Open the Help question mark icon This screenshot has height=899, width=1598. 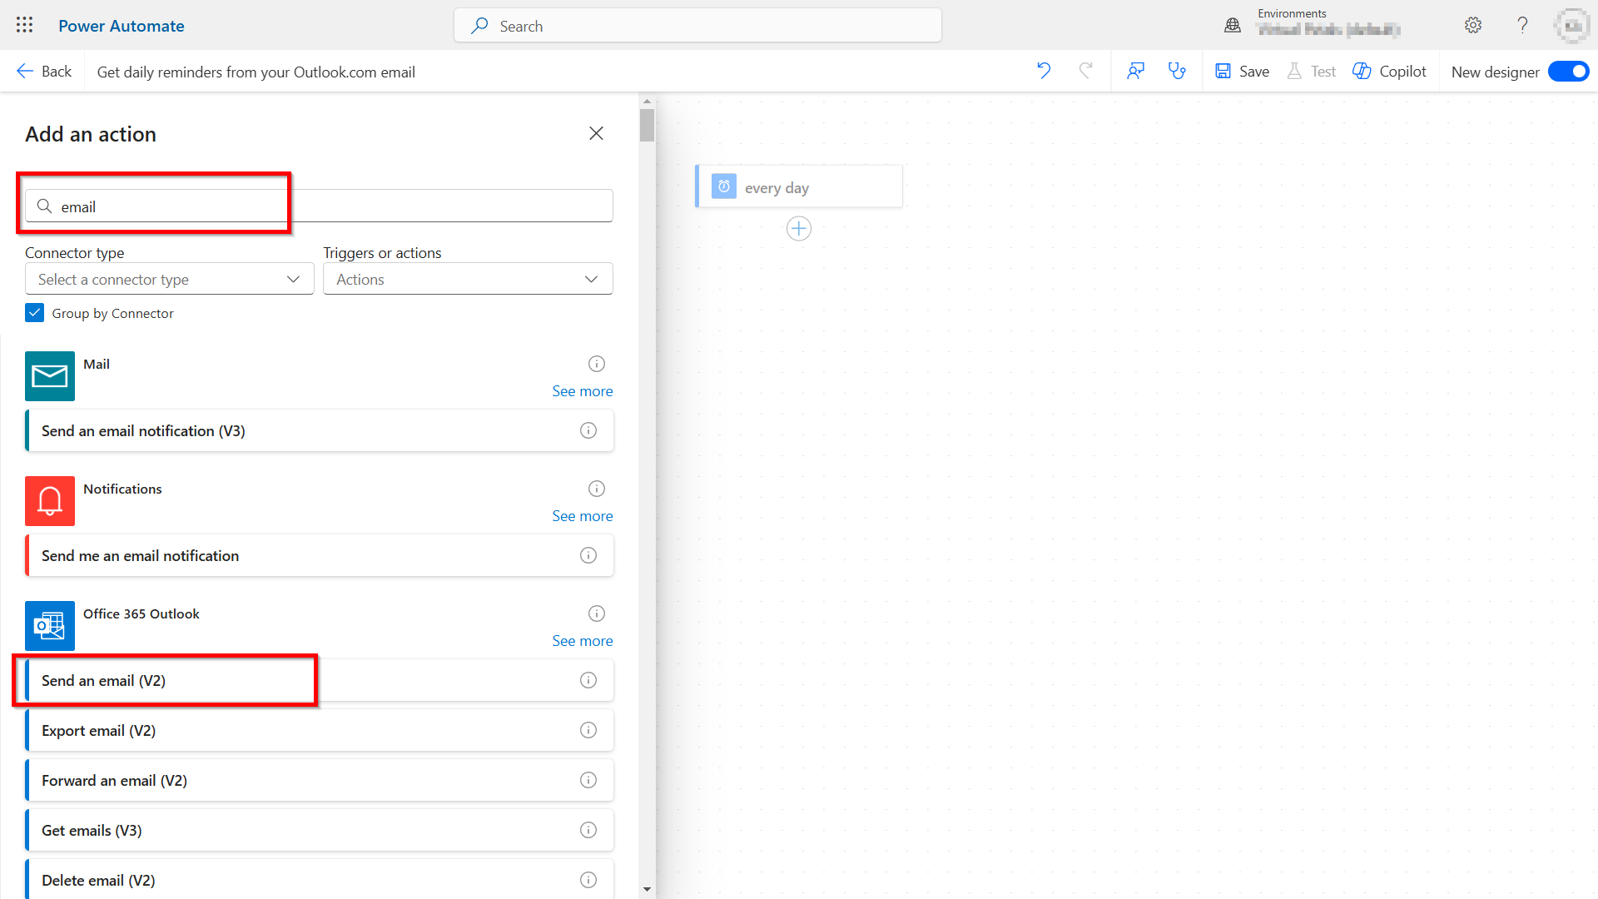pos(1522,25)
